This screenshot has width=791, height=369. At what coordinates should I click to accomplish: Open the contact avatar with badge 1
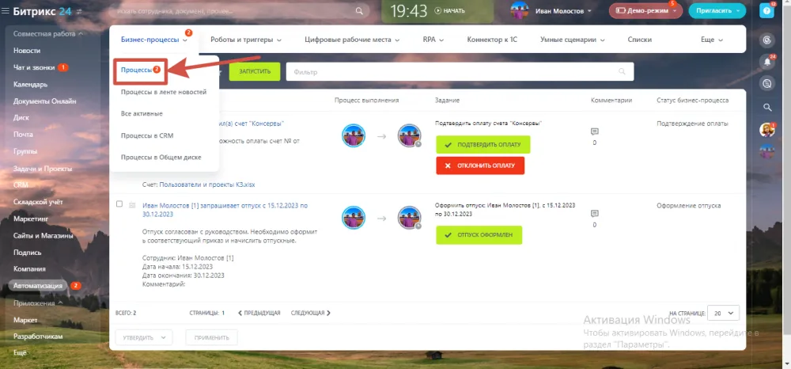(x=766, y=130)
